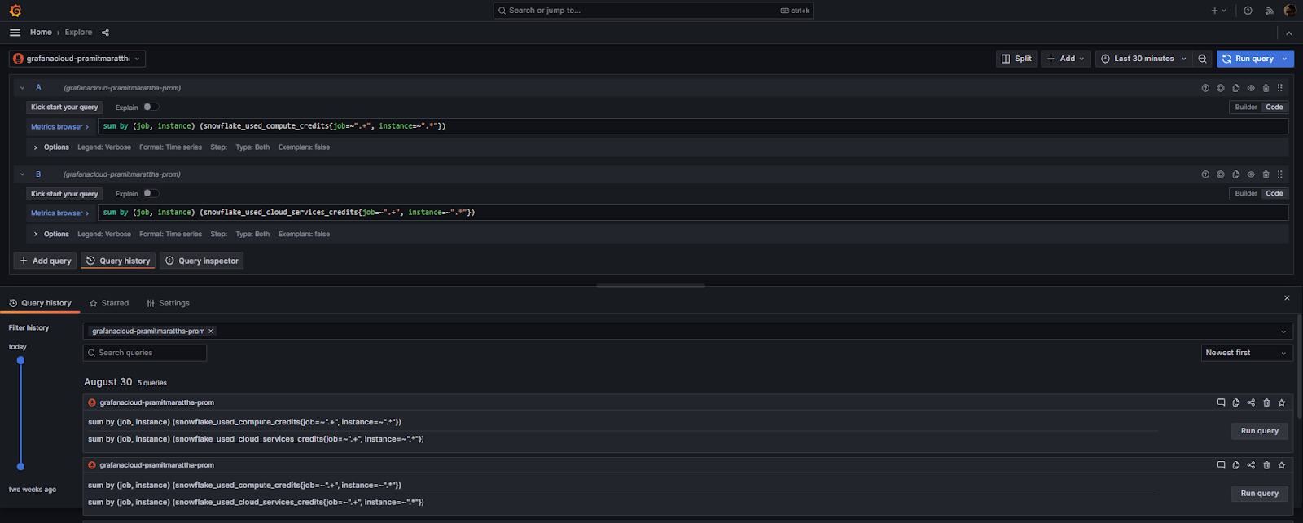Viewport: 1303px width, 523px height.
Task: Switch query B to Builder mode
Action: 1246,193
